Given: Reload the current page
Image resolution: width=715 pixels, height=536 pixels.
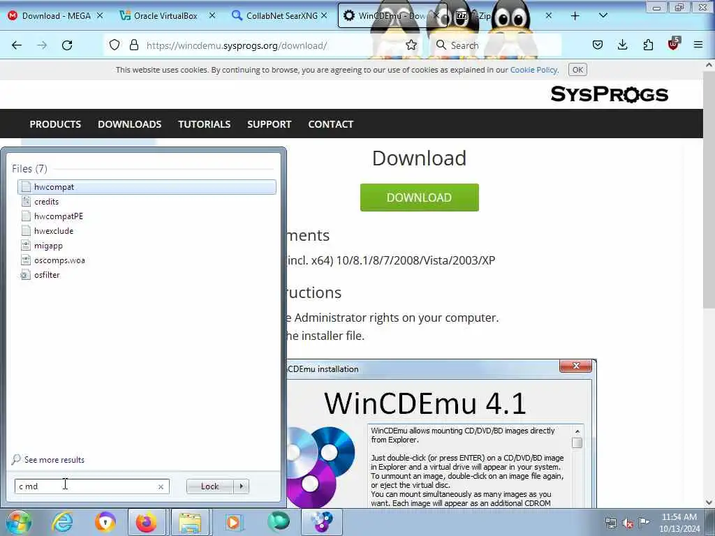Looking at the screenshot, I should click(x=67, y=45).
